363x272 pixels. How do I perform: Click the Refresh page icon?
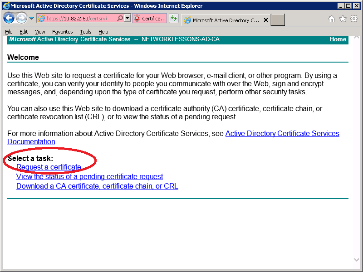coord(174,18)
